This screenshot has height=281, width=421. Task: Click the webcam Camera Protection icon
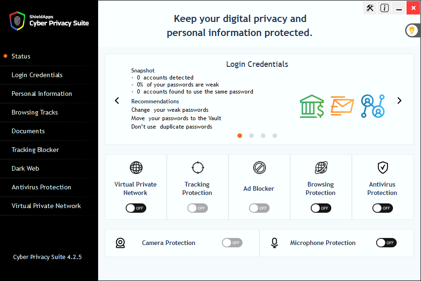[120, 243]
